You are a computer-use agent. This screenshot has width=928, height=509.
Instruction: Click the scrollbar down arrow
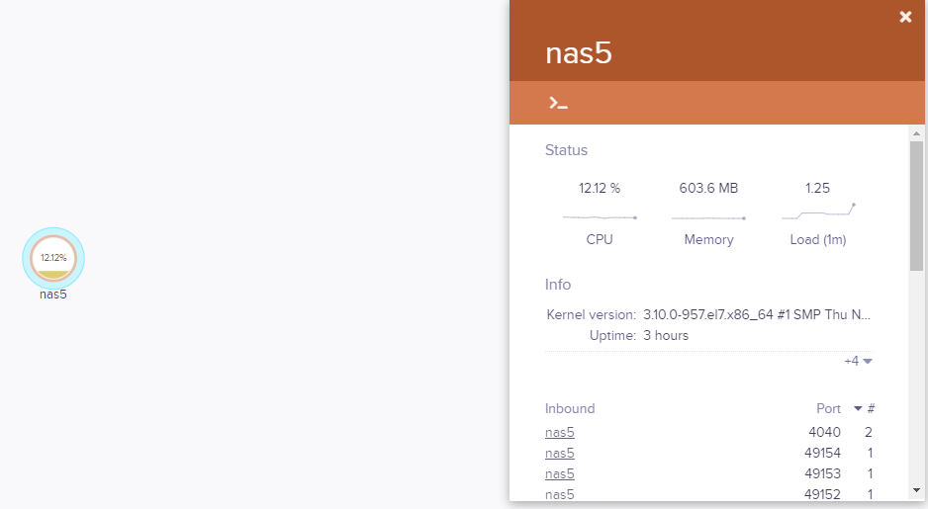click(x=916, y=489)
